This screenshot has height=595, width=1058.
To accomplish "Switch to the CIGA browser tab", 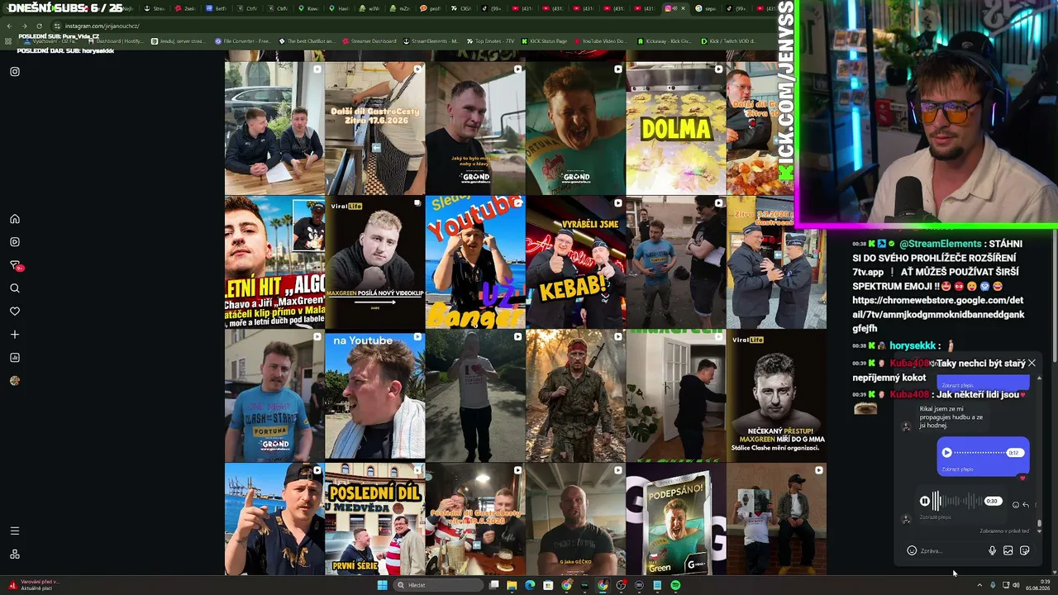I will pos(462,8).
